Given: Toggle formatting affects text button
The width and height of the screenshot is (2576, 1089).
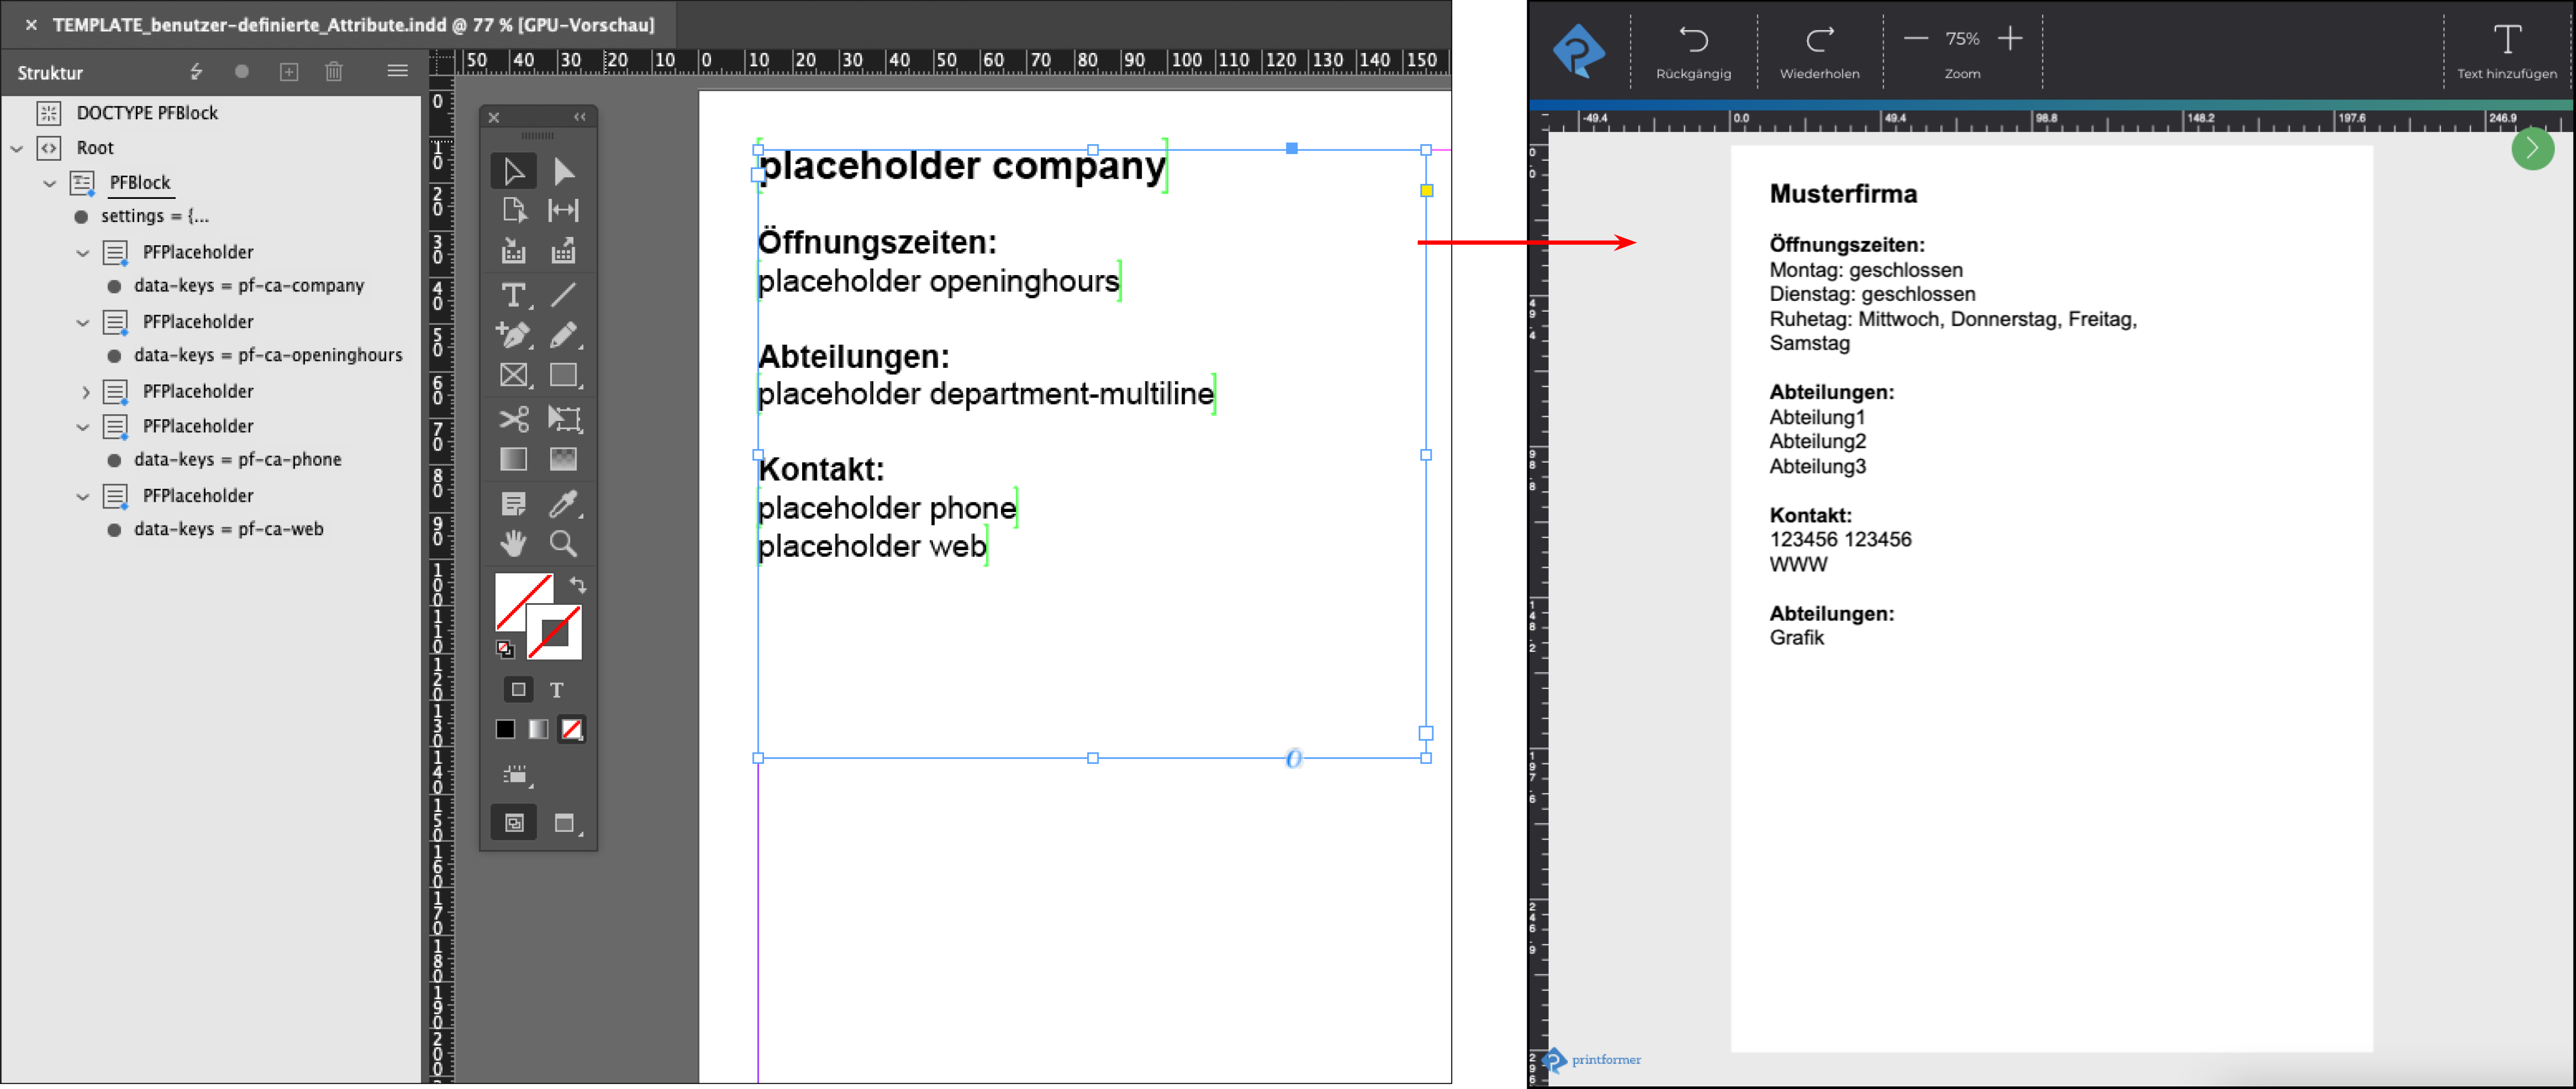Looking at the screenshot, I should tap(557, 690).
